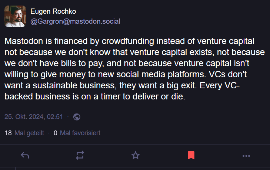This screenshot has width=270, height=170.
Task: Remove the red bookmark from this post
Action: pyautogui.click(x=191, y=155)
